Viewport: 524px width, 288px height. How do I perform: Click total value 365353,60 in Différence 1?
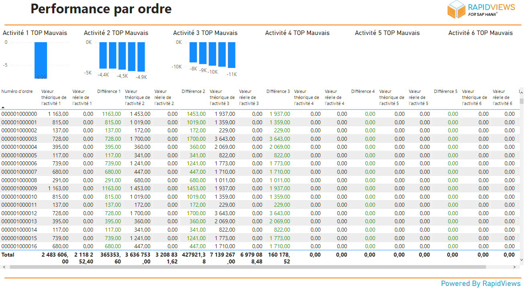point(110,258)
